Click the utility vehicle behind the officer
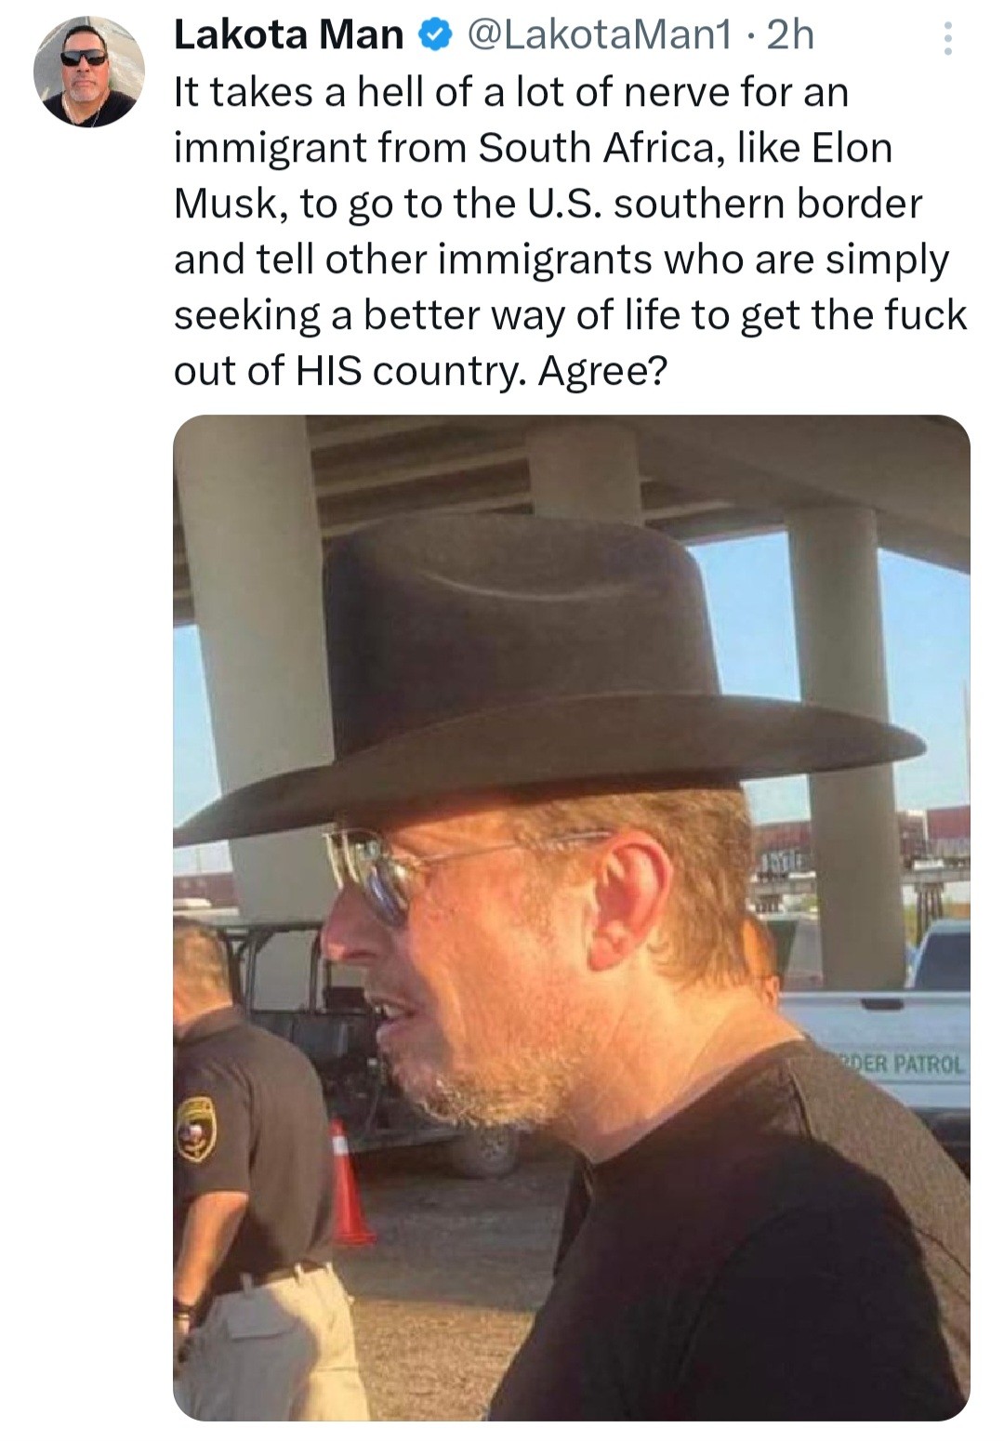This screenshot has height=1441, width=1004. 307,1023
